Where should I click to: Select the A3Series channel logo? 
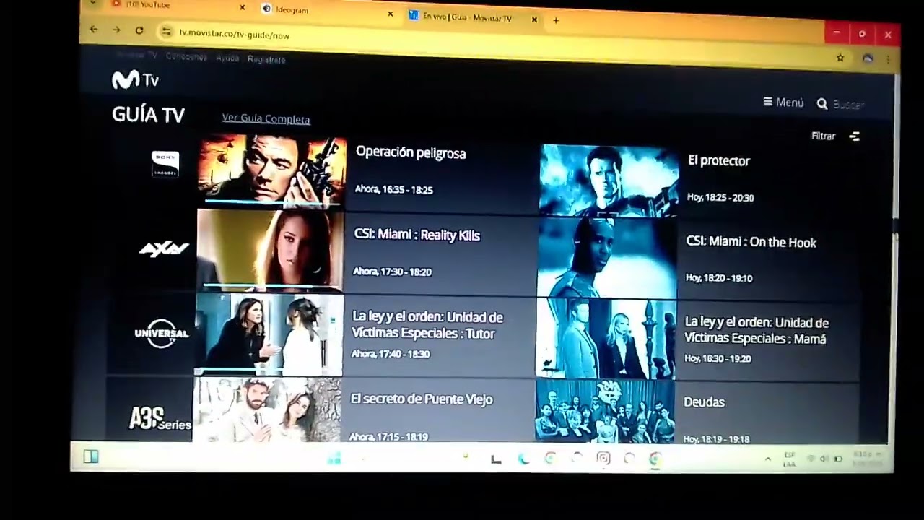click(x=160, y=418)
